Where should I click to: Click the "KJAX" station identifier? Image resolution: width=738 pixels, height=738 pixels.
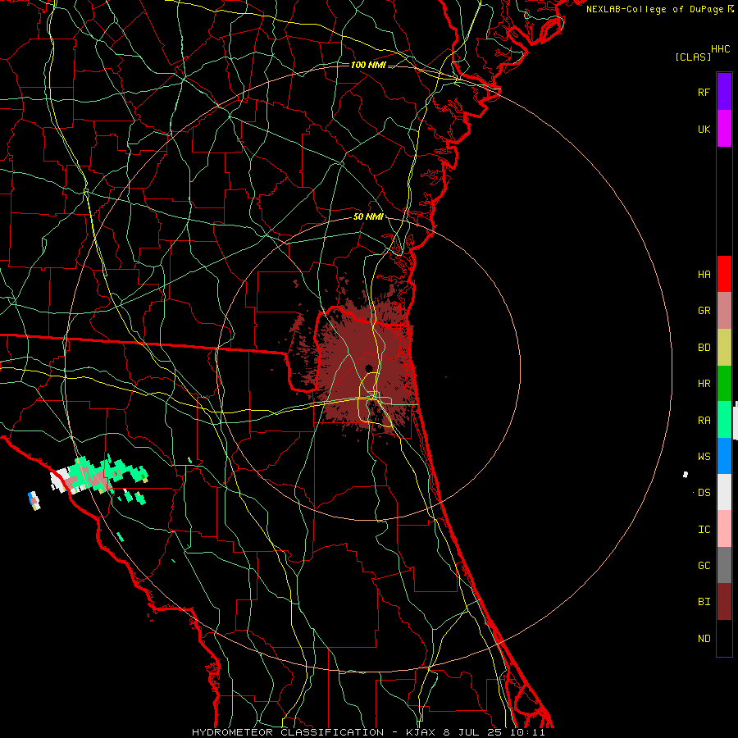click(421, 732)
